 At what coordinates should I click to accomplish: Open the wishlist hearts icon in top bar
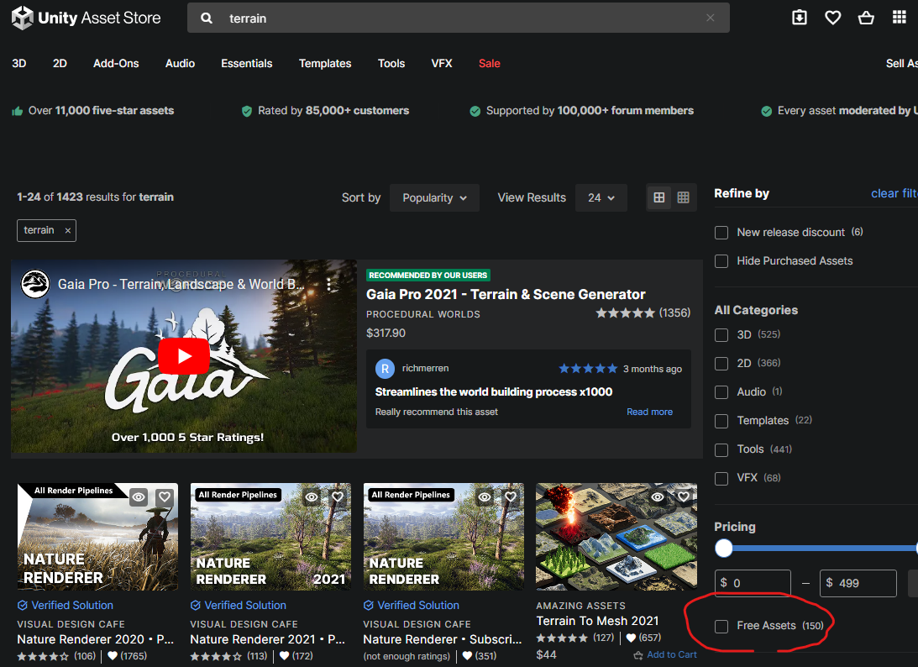click(x=832, y=17)
